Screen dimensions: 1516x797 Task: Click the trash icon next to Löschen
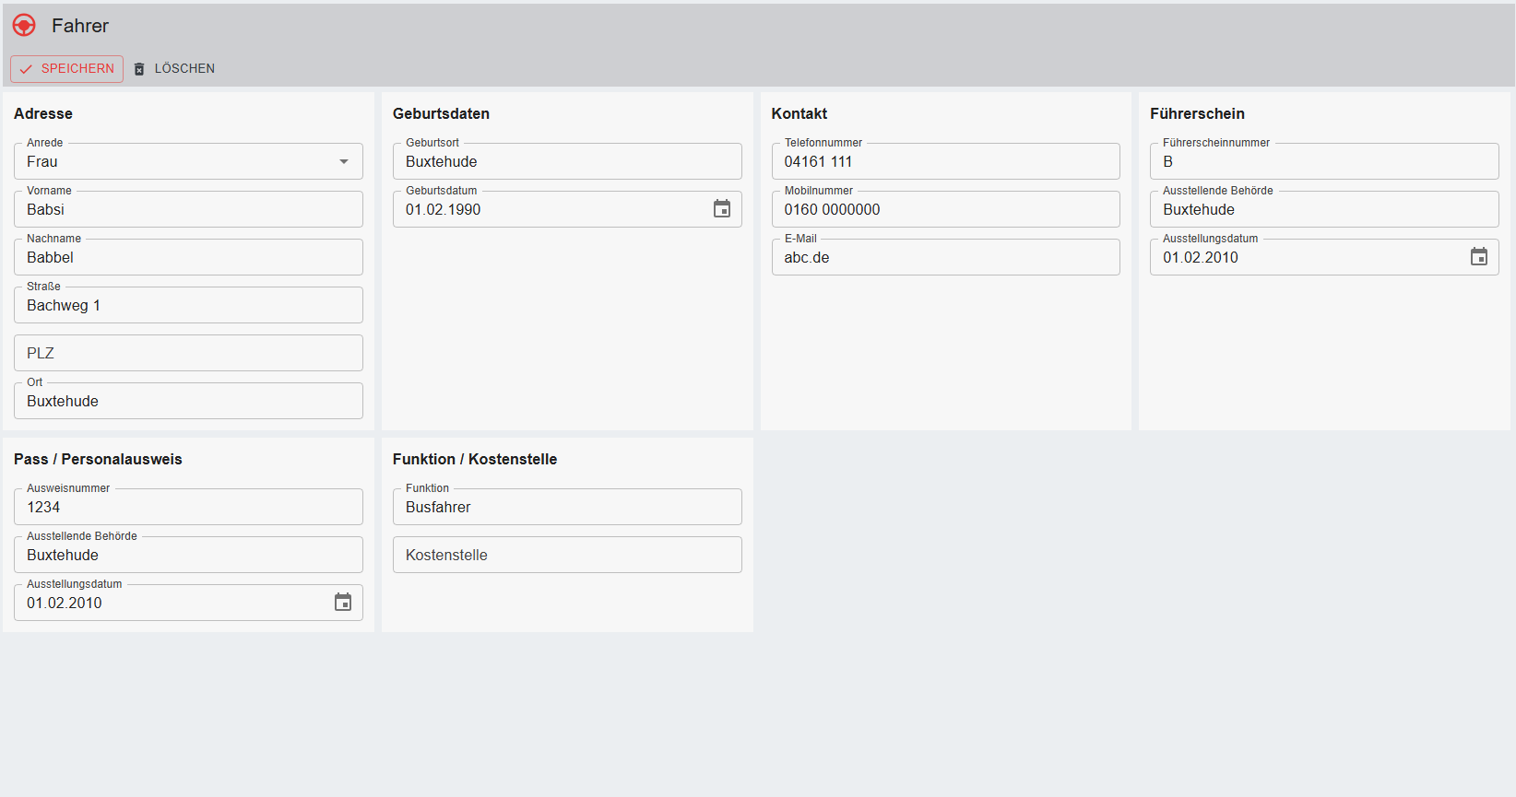coord(139,69)
